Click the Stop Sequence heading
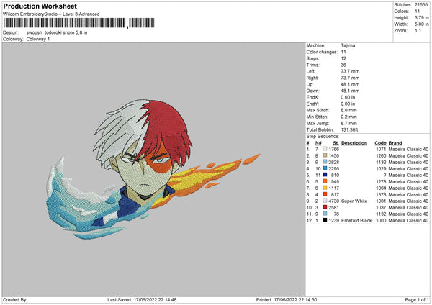This screenshot has height=305, width=432. (x=323, y=137)
